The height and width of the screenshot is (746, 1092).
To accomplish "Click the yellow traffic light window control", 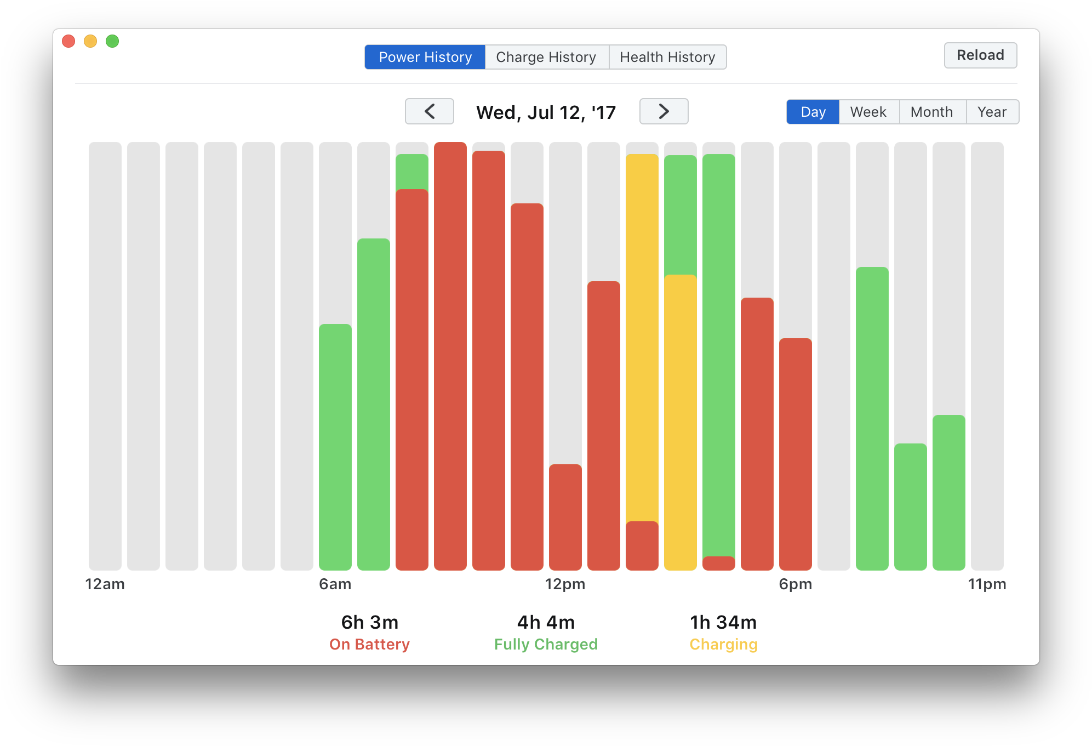I will [x=90, y=41].
